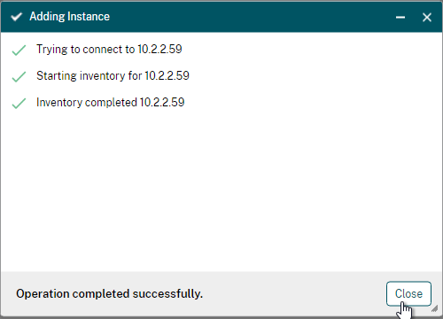Click IP 10.2.2.59 in the Inventory completed line
443x319 pixels.
tap(162, 103)
